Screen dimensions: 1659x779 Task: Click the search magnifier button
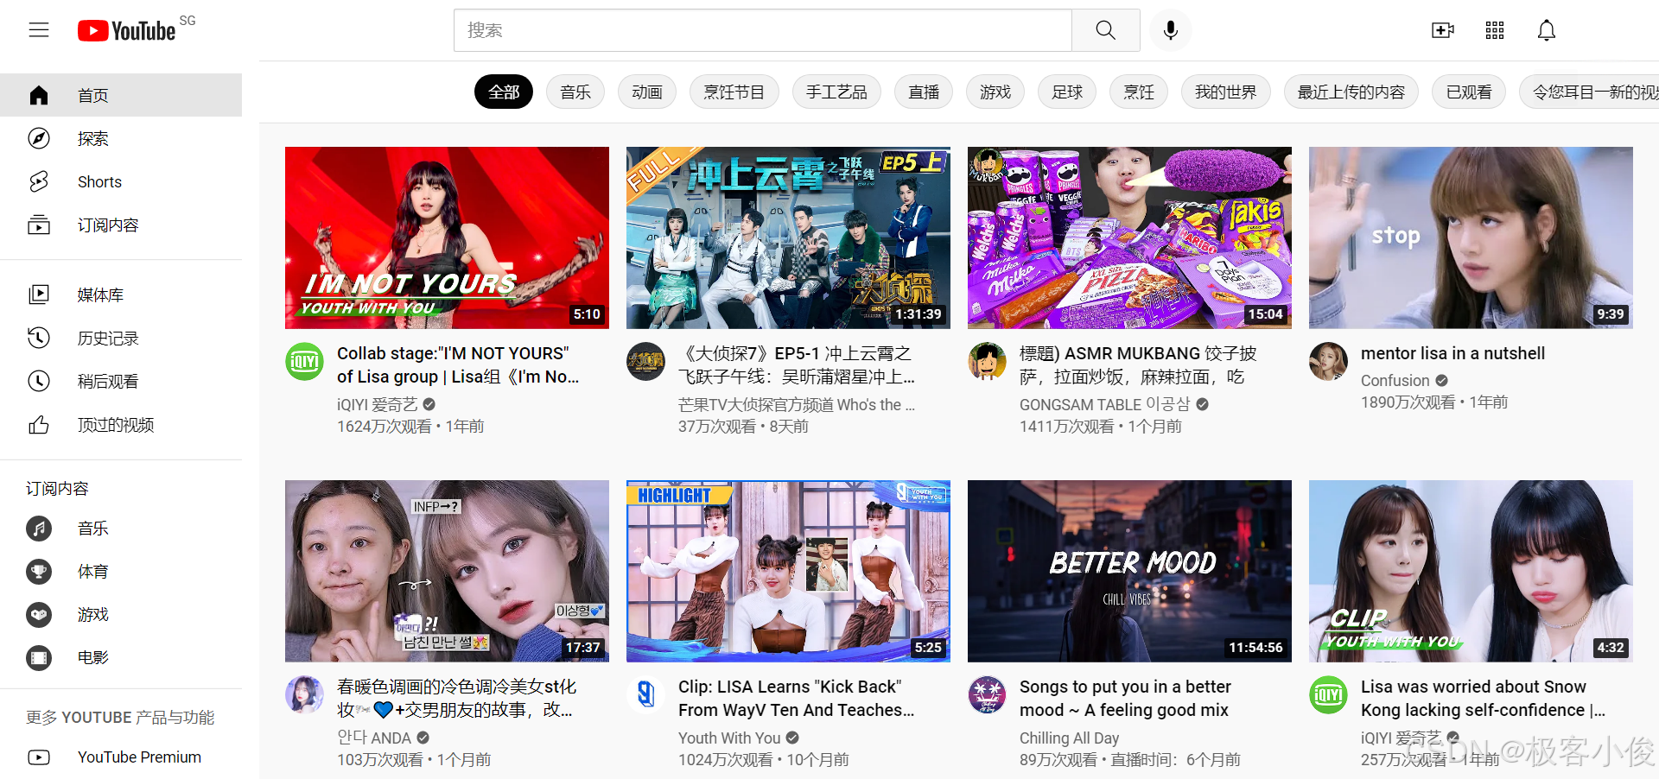click(1105, 30)
